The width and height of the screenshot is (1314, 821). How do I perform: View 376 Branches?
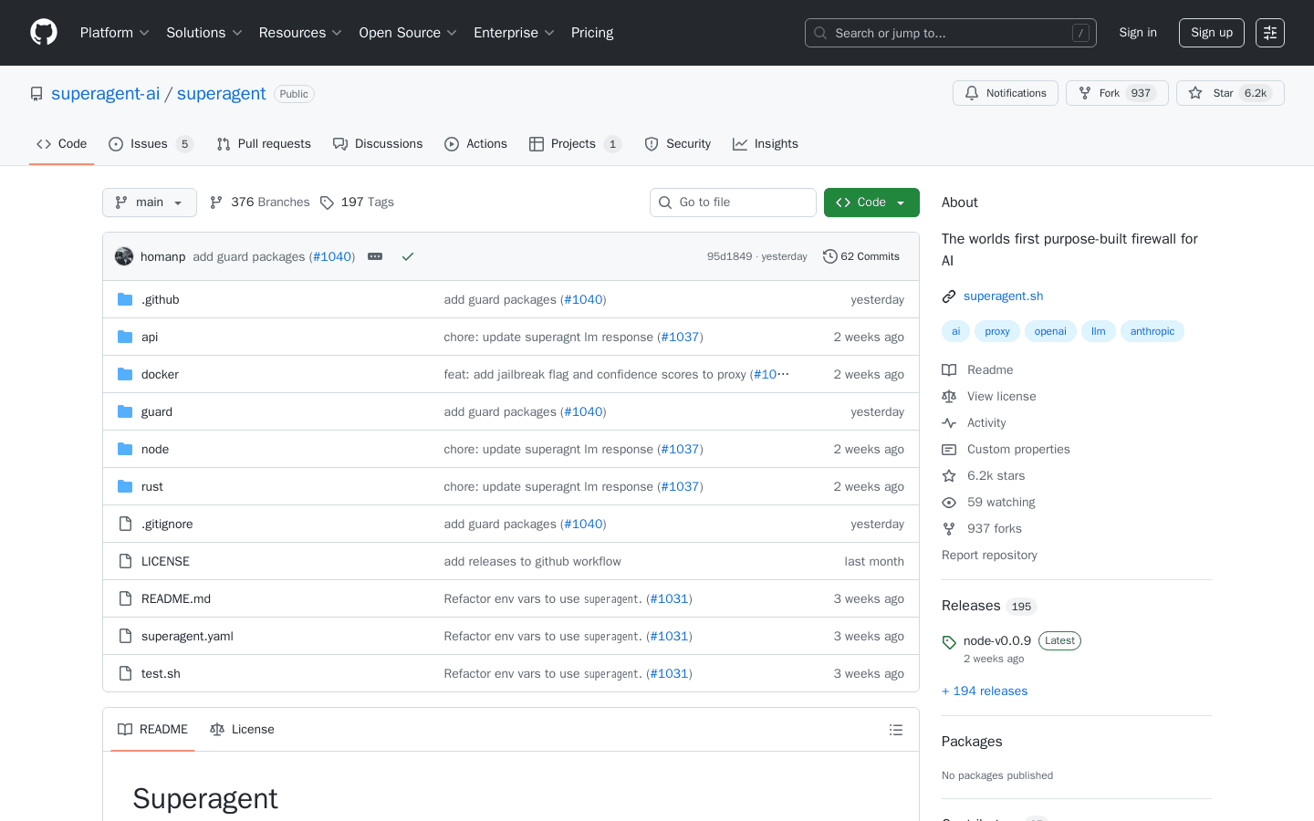pos(260,203)
